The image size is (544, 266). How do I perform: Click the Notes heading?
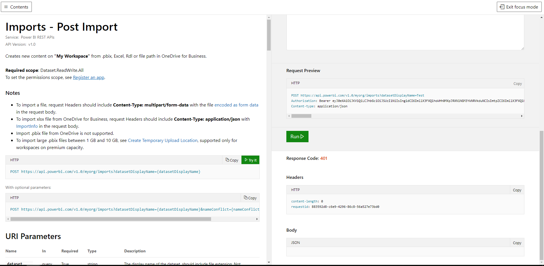[13, 93]
